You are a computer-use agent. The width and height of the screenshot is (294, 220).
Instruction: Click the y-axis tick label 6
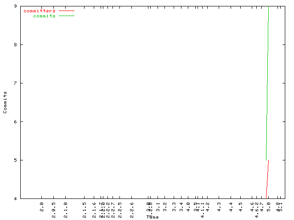16,121
